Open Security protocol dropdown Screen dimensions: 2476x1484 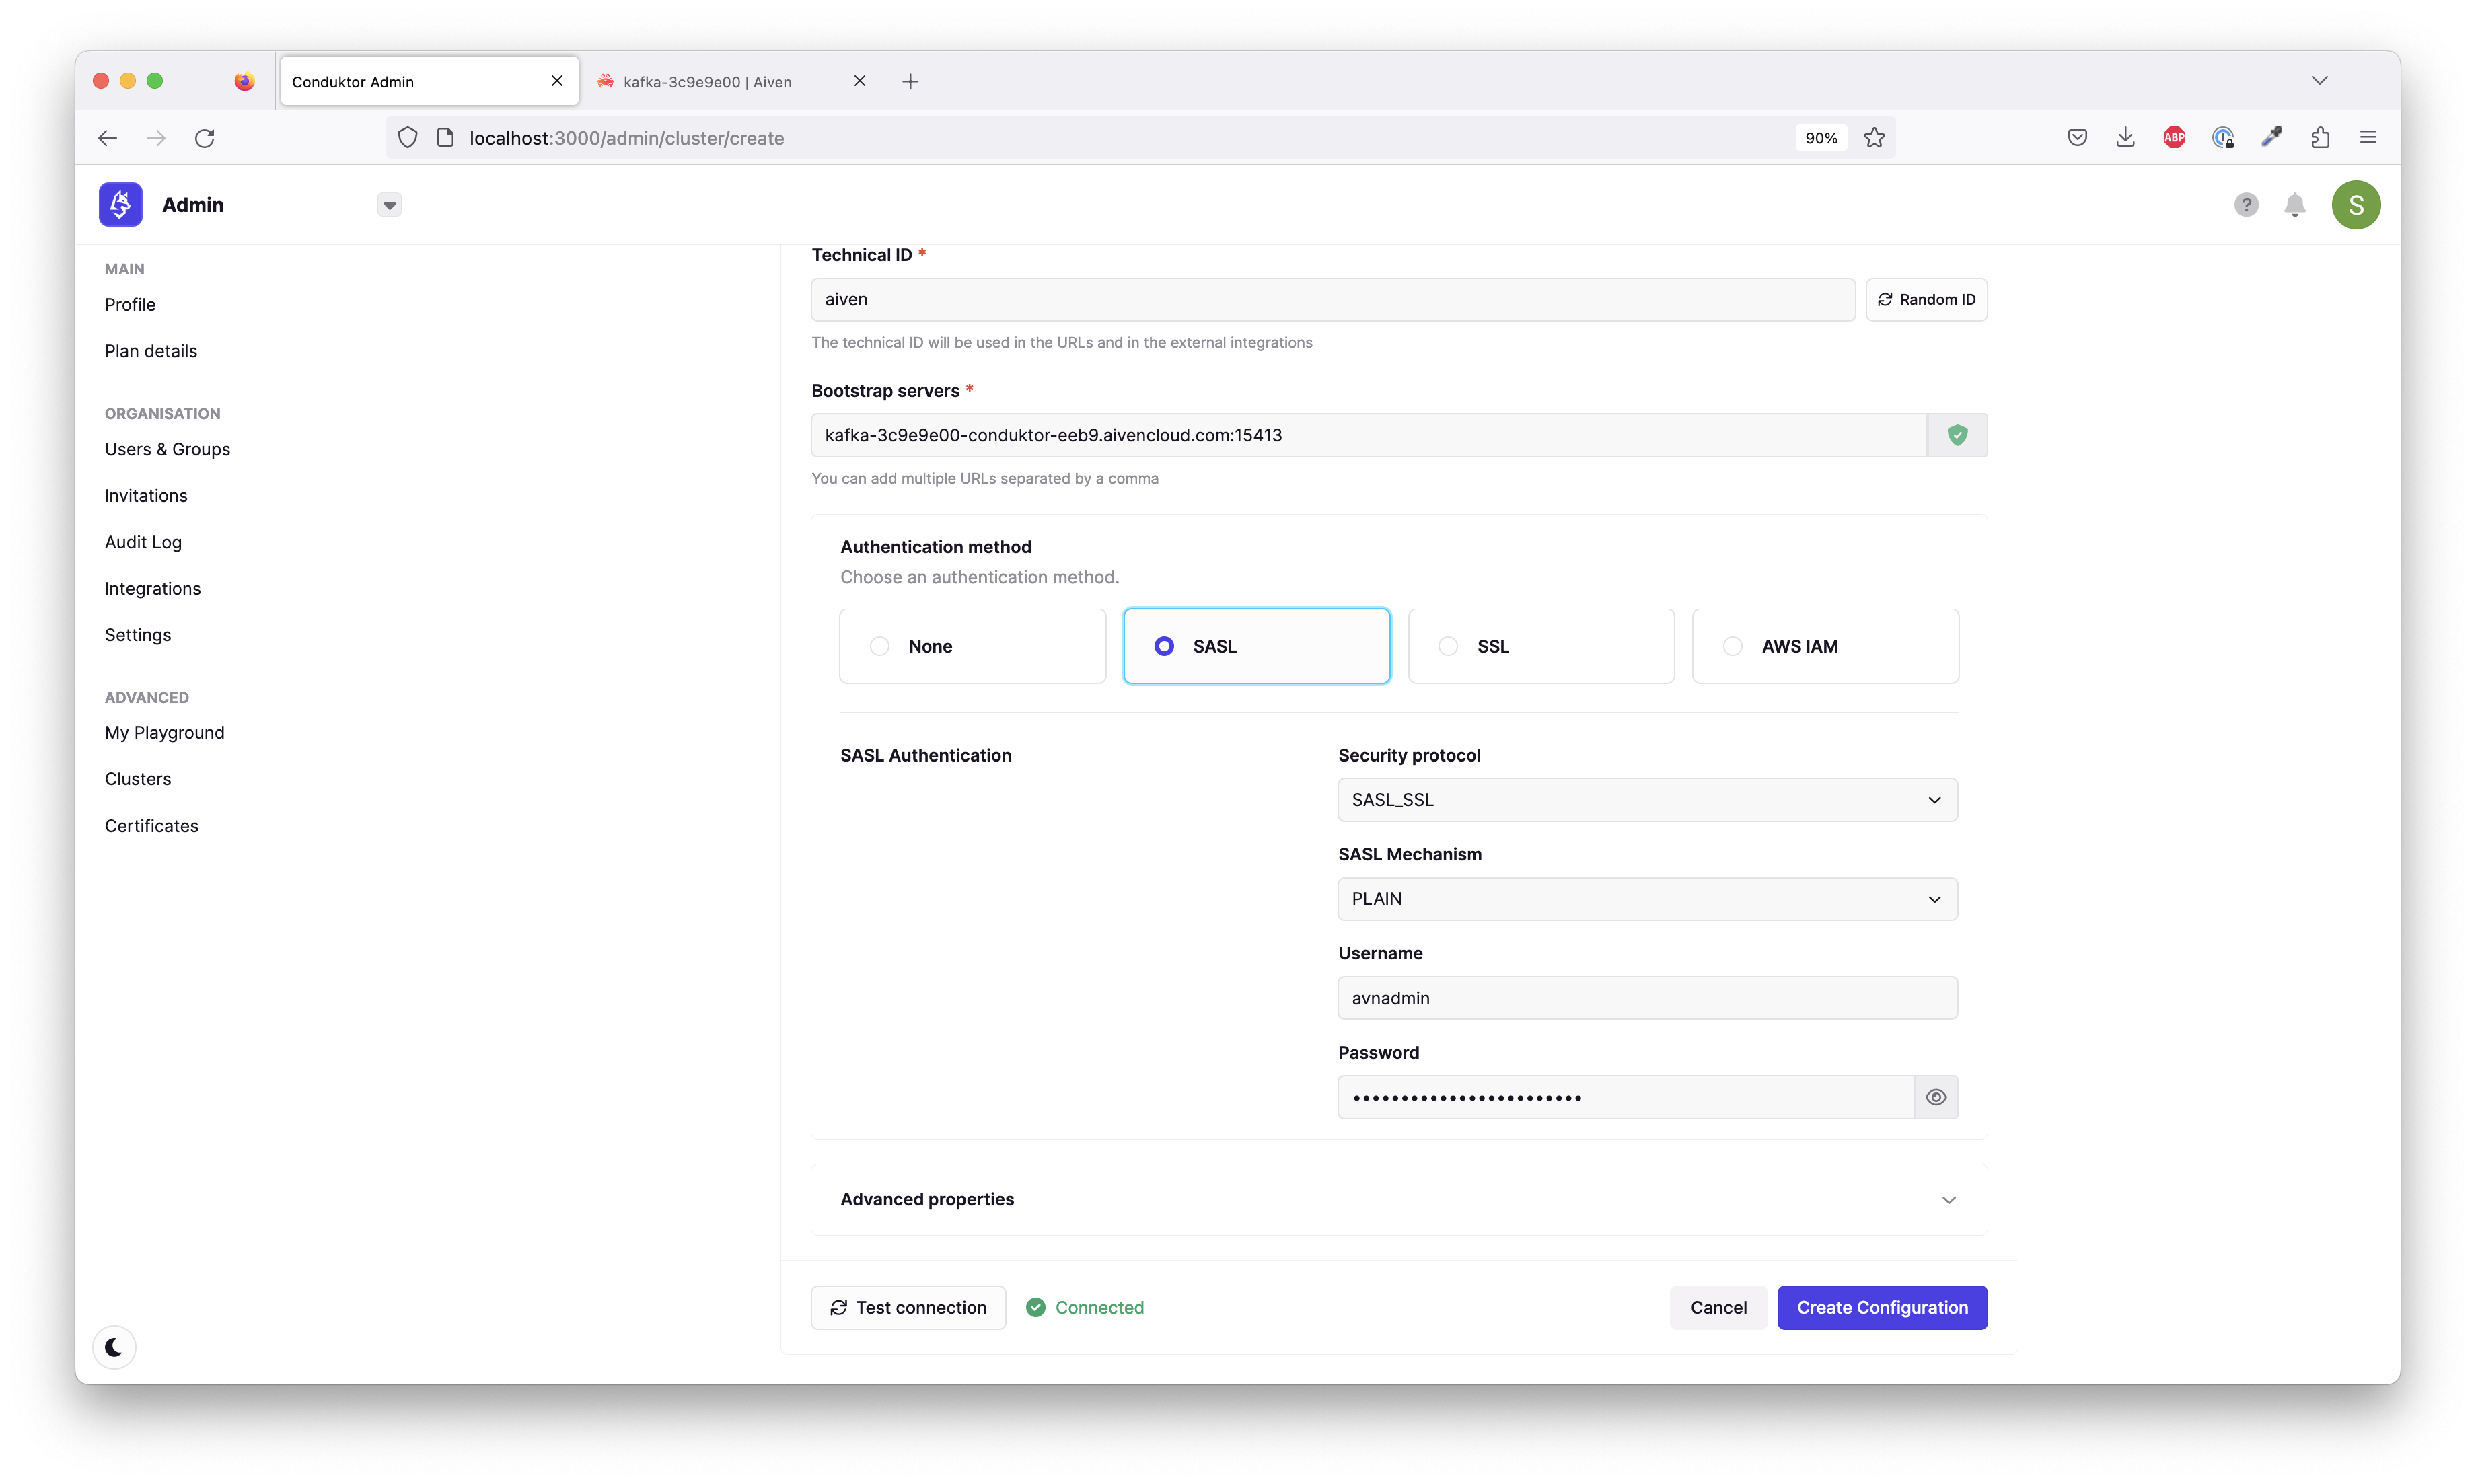point(1647,799)
